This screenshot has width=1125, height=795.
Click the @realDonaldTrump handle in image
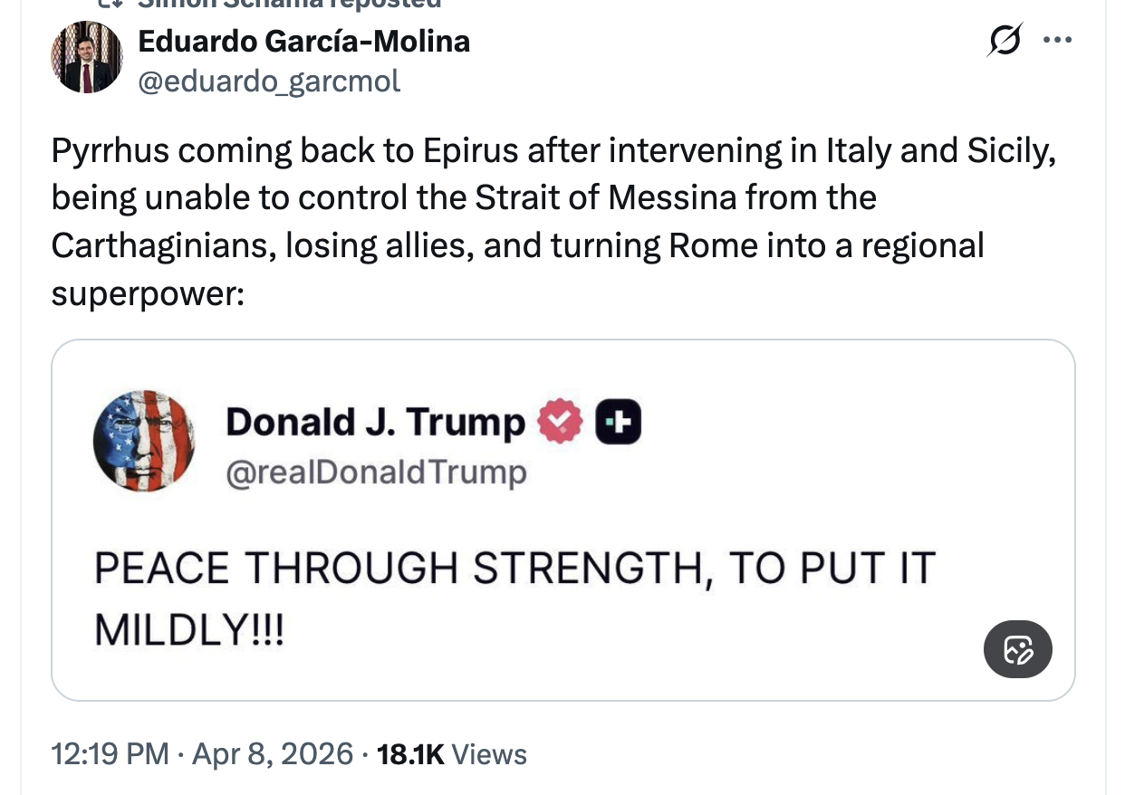coord(375,472)
